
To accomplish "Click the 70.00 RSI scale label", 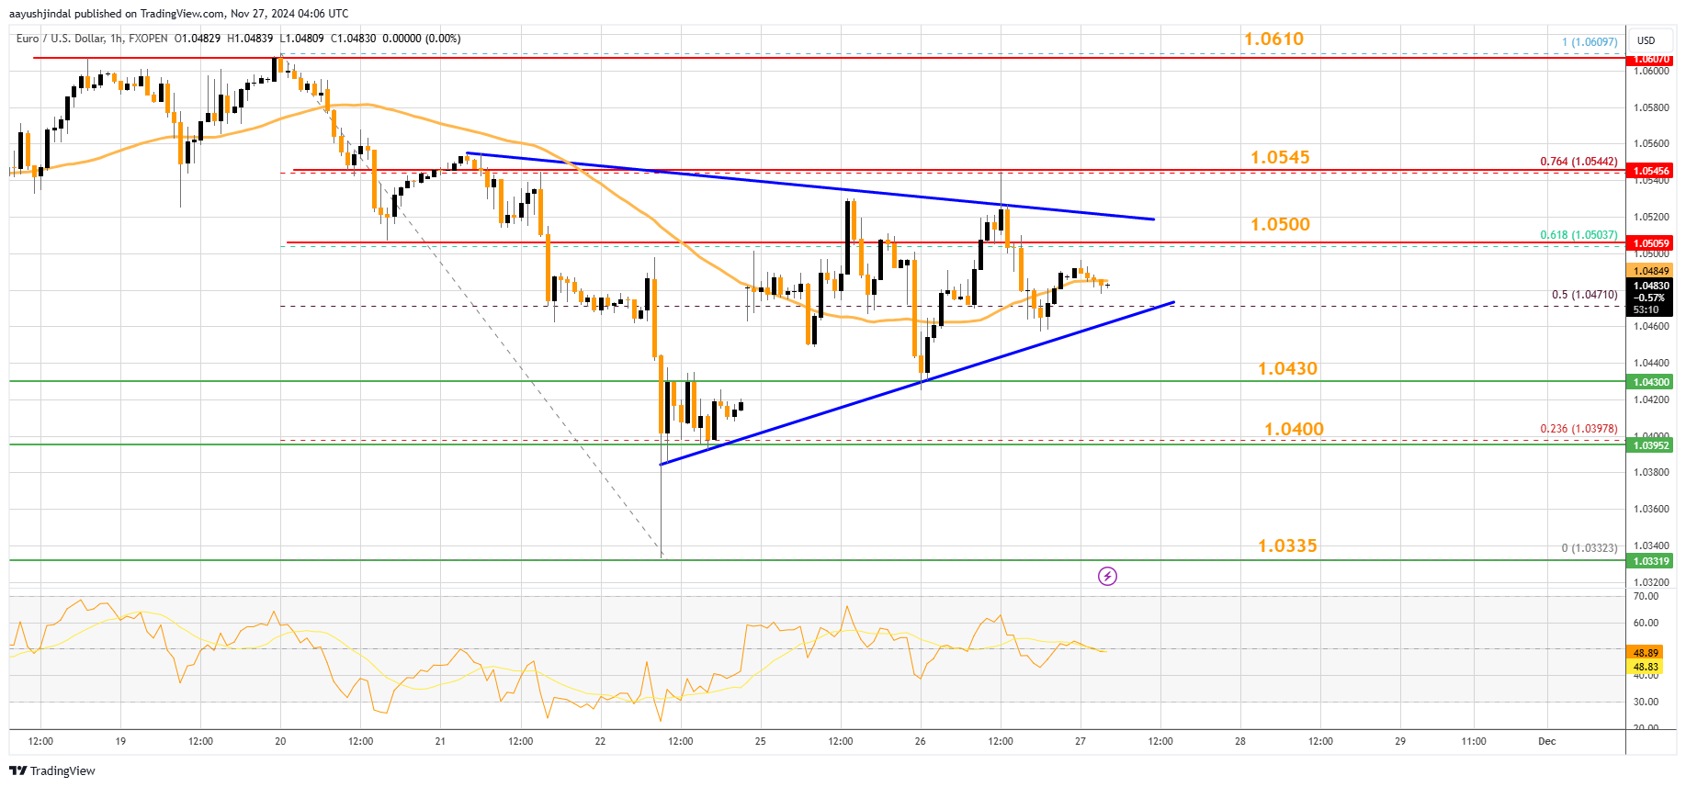I will click(1646, 596).
